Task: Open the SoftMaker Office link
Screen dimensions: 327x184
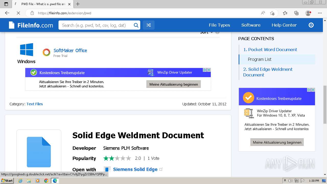Action: pyautogui.click(x=70, y=50)
